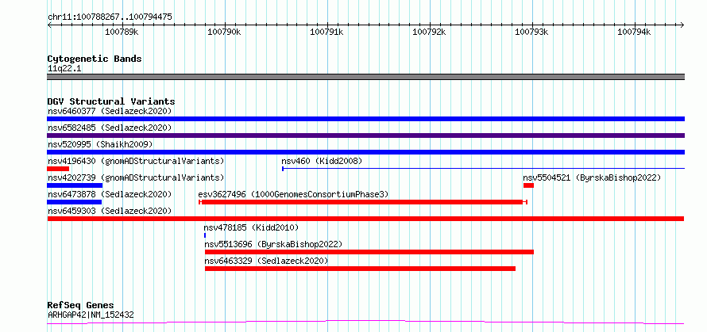Screen dimensions: 707x332
Task: Open the DGV Structural Variants track title
Action: click(111, 101)
